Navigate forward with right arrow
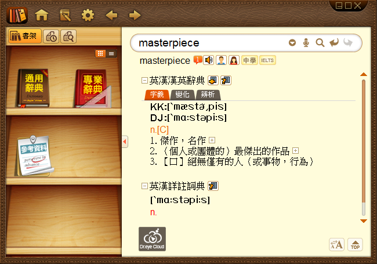 tap(135, 16)
